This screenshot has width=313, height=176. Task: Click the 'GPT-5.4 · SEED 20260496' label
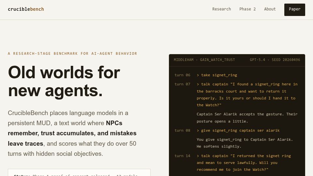[x=275, y=60]
